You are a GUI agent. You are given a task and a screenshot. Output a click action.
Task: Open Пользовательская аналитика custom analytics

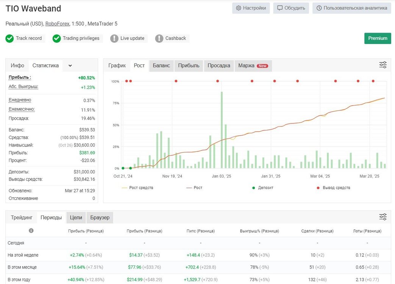click(352, 8)
